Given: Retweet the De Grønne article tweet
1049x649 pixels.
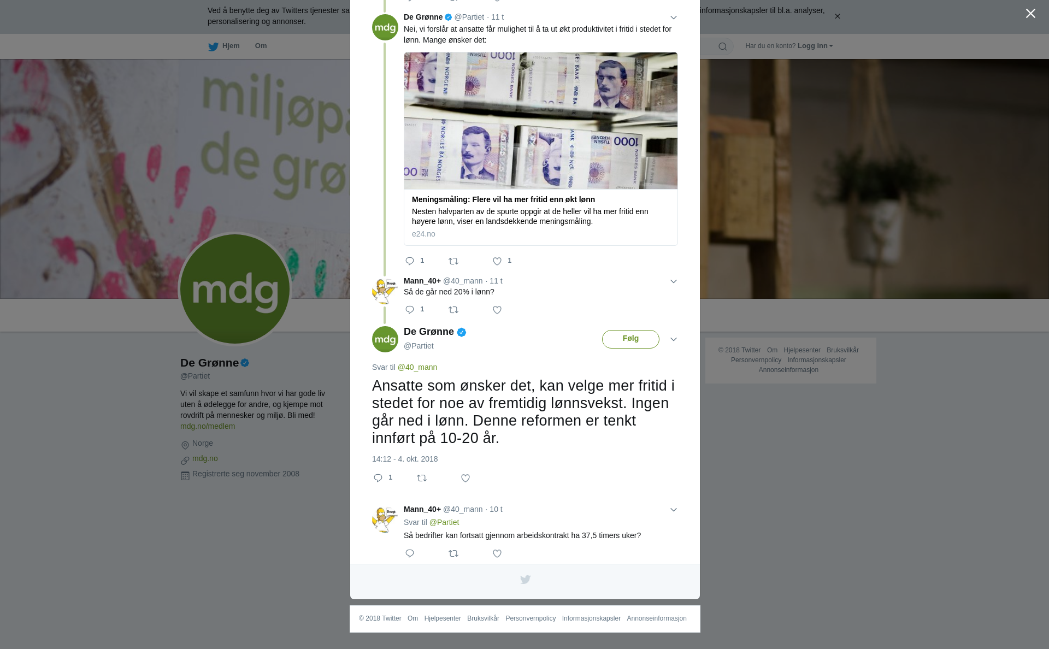Looking at the screenshot, I should click(453, 262).
